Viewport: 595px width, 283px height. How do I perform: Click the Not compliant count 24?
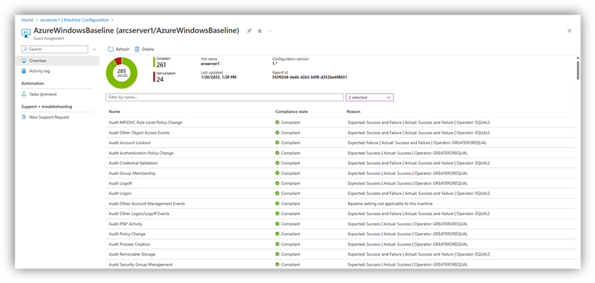point(160,80)
